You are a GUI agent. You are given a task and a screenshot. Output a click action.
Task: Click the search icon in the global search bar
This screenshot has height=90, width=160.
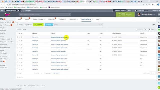pyautogui.click(x=70, y=14)
